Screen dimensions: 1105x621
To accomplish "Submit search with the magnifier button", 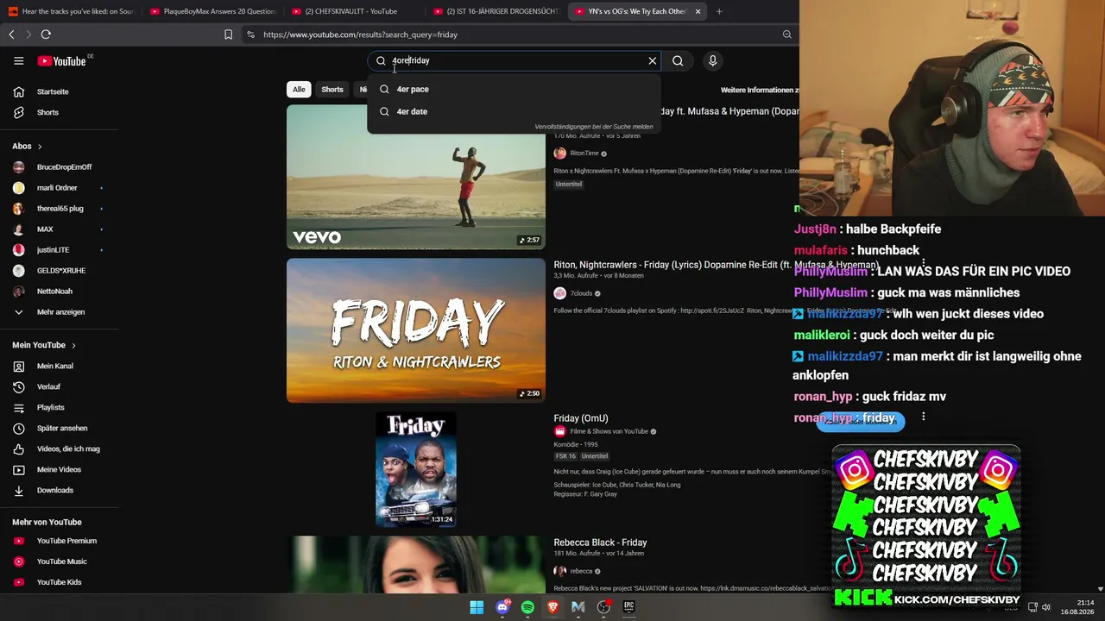I will pyautogui.click(x=678, y=60).
